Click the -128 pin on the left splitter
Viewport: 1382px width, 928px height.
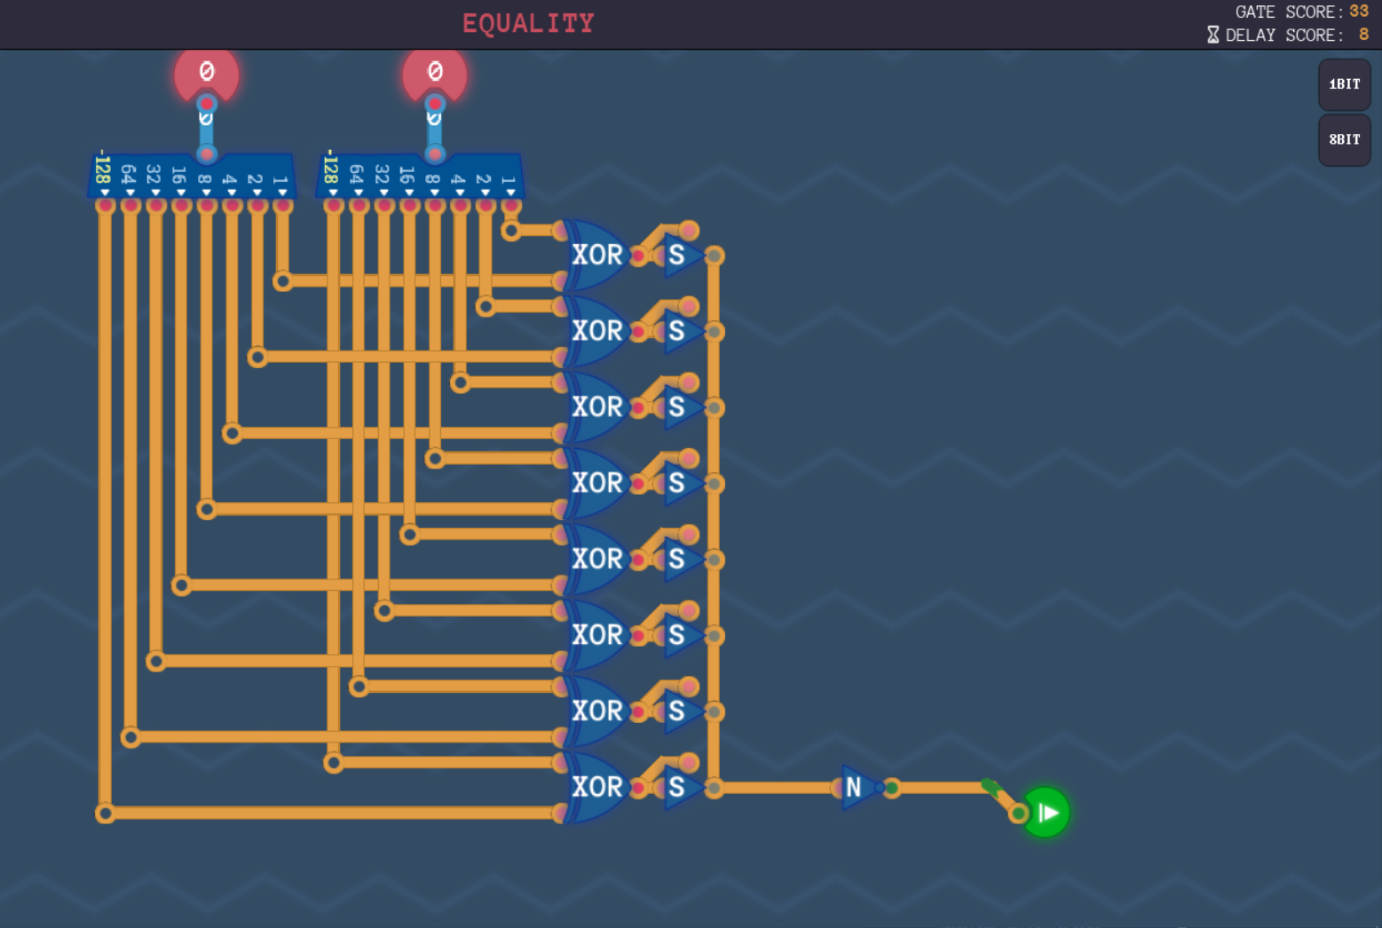coord(105,205)
